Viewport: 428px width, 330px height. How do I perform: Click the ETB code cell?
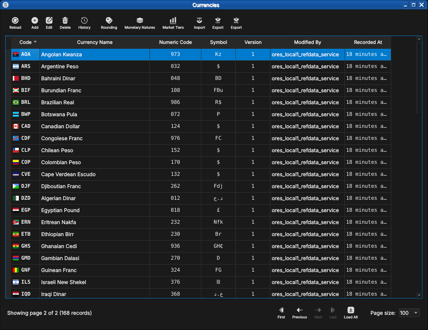26,234
